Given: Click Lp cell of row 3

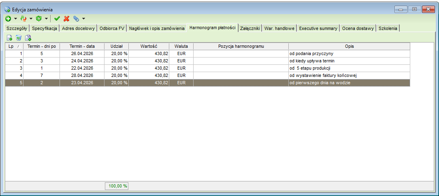Looking at the screenshot, I should [14, 68].
